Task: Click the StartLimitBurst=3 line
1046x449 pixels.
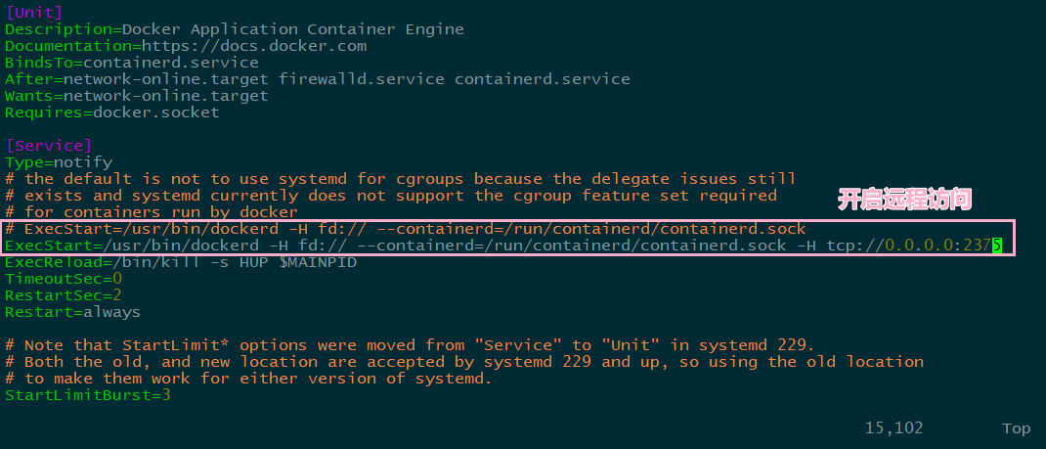Action: (88, 395)
